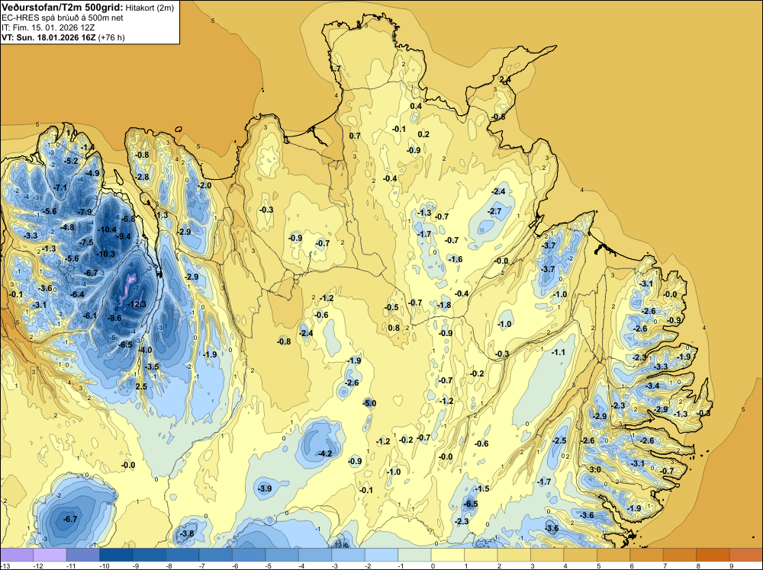Click the -1 legend color swatch

(x=414, y=555)
